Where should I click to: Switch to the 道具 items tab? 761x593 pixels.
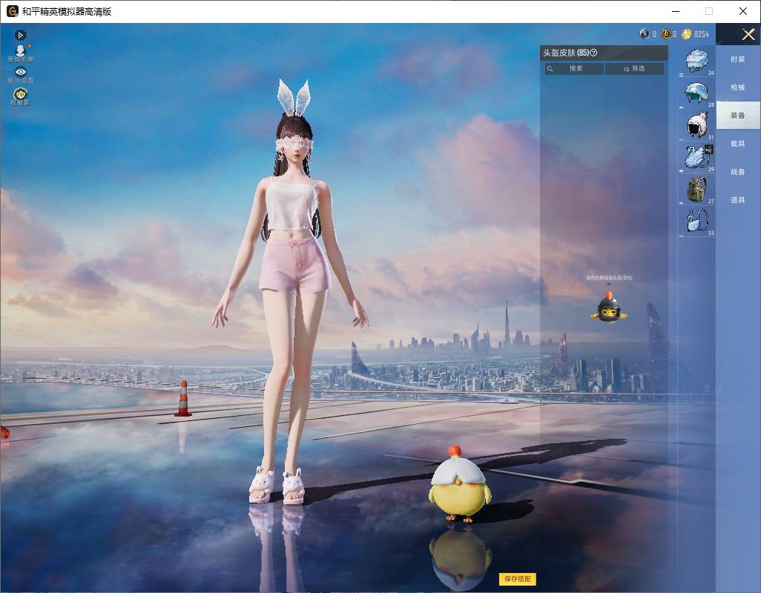738,200
